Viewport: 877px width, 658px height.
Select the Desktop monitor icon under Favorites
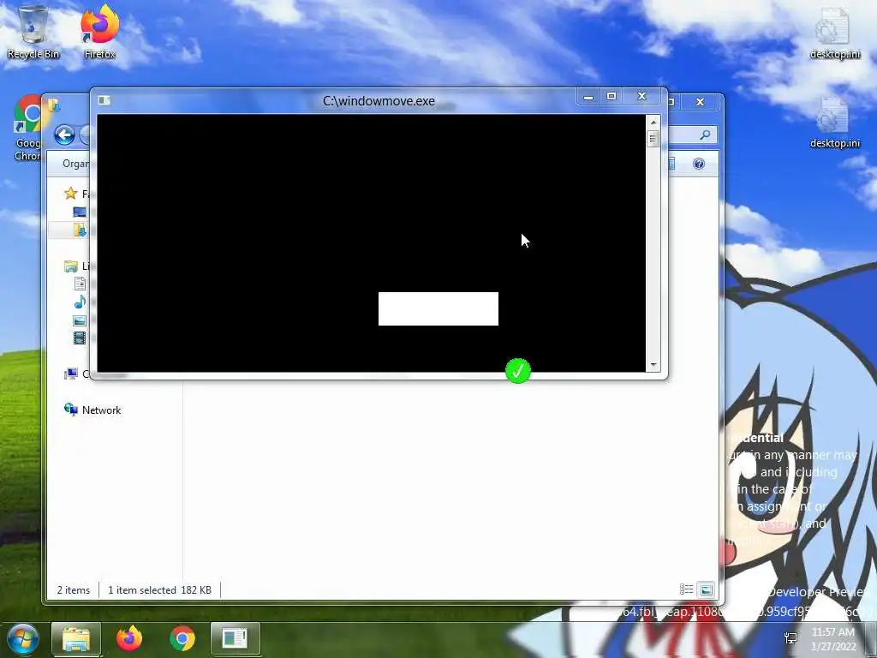(x=80, y=212)
